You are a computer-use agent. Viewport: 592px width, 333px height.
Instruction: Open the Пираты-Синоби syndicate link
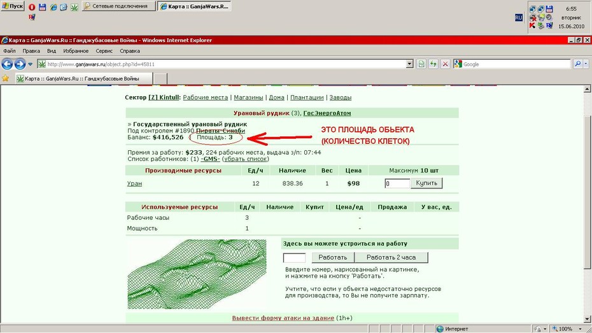pyautogui.click(x=220, y=131)
